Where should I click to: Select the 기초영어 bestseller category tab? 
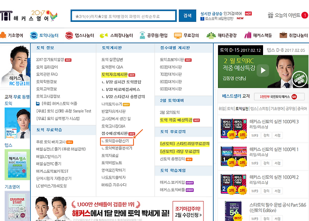click(x=277, y=108)
